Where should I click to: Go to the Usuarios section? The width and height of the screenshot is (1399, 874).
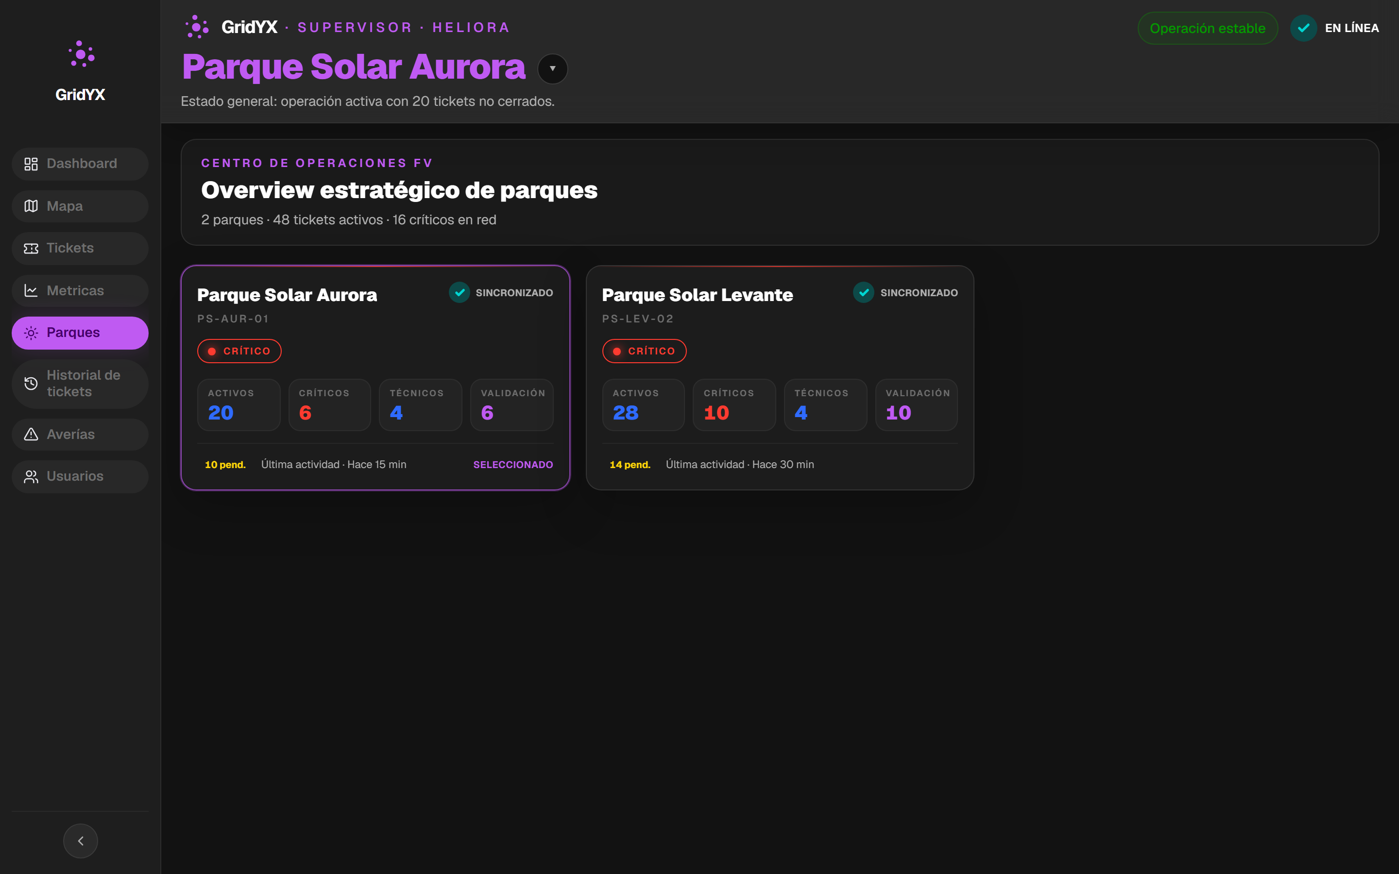tap(80, 476)
